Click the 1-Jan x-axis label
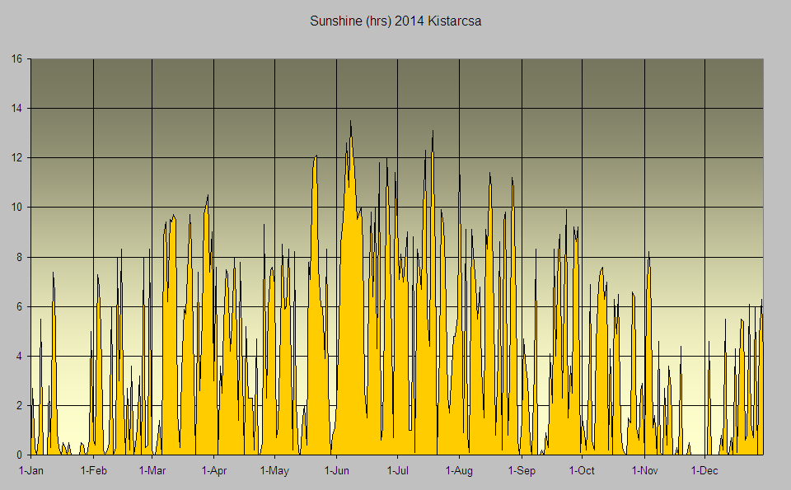791x490 pixels. (x=31, y=471)
